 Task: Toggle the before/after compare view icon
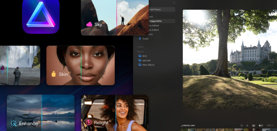point(261,125)
